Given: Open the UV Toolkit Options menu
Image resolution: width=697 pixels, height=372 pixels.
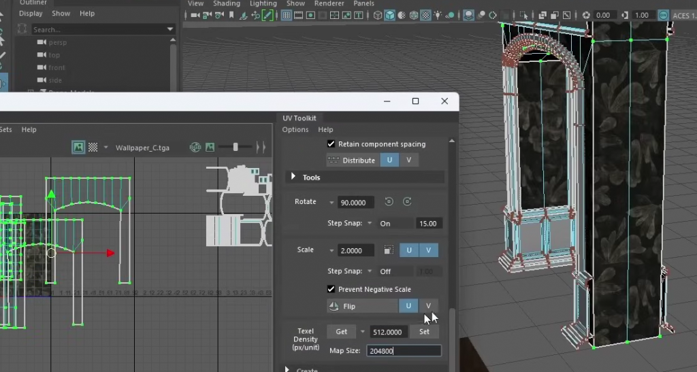Looking at the screenshot, I should (x=295, y=130).
